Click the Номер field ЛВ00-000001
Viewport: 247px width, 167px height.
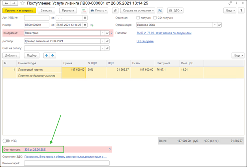click(x=37, y=25)
